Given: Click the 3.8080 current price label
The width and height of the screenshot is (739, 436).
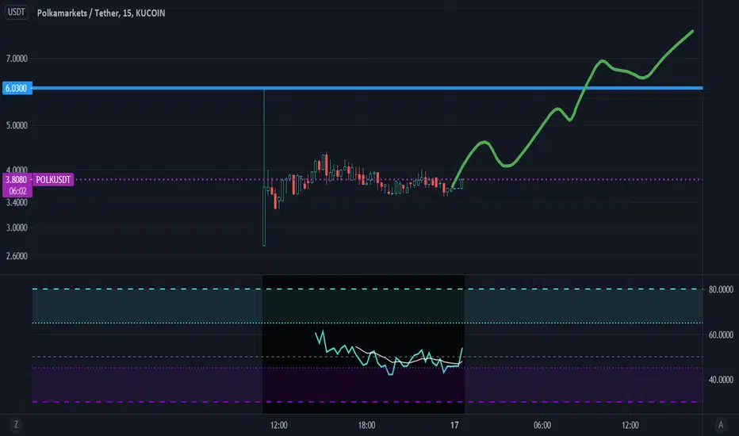Looking at the screenshot, I should [x=17, y=180].
